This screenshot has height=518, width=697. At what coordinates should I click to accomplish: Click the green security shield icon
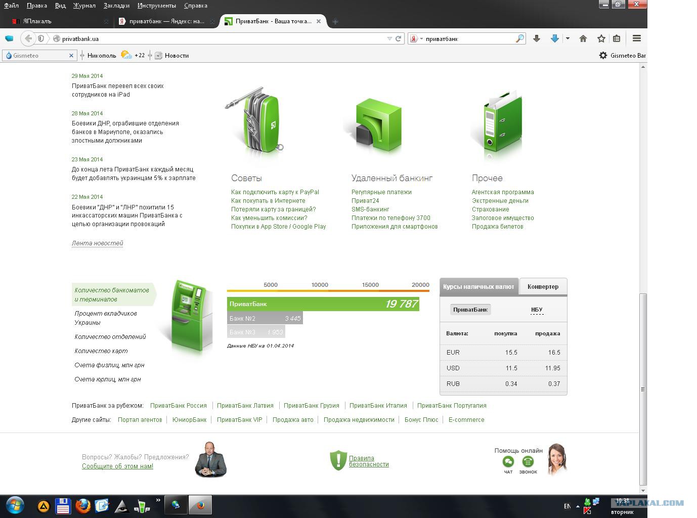tap(338, 460)
